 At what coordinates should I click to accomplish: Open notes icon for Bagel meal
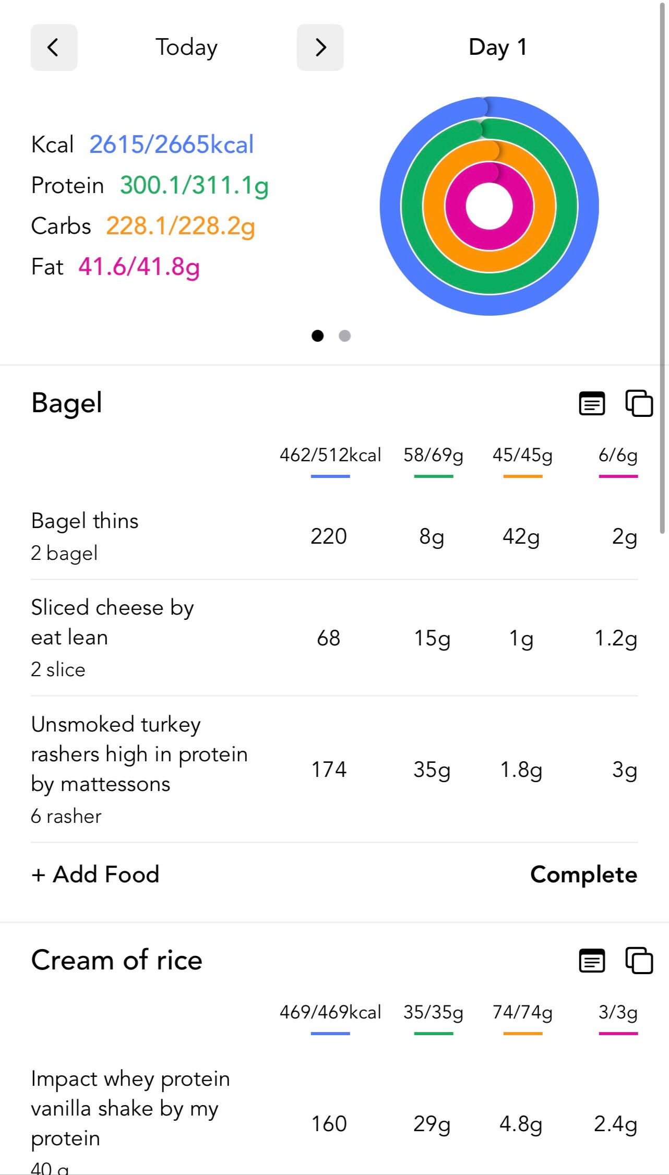(592, 403)
